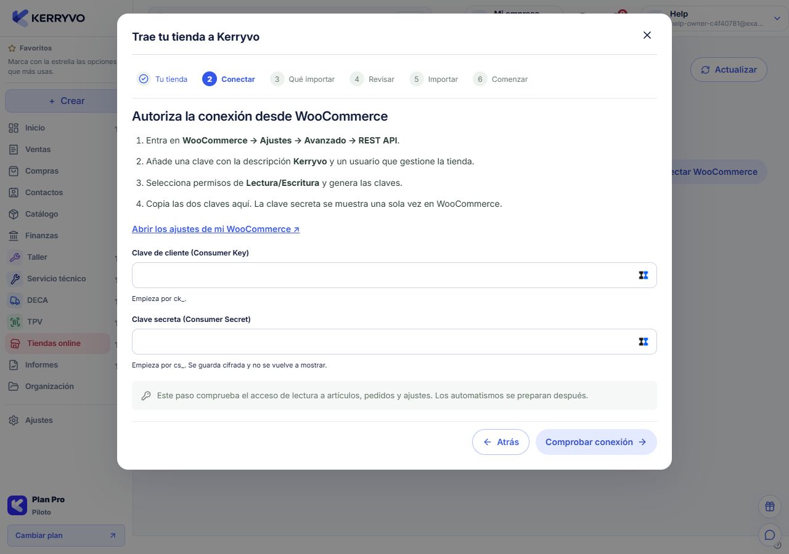
Task: Open the Compras shopping bag icon
Action: 14,171
